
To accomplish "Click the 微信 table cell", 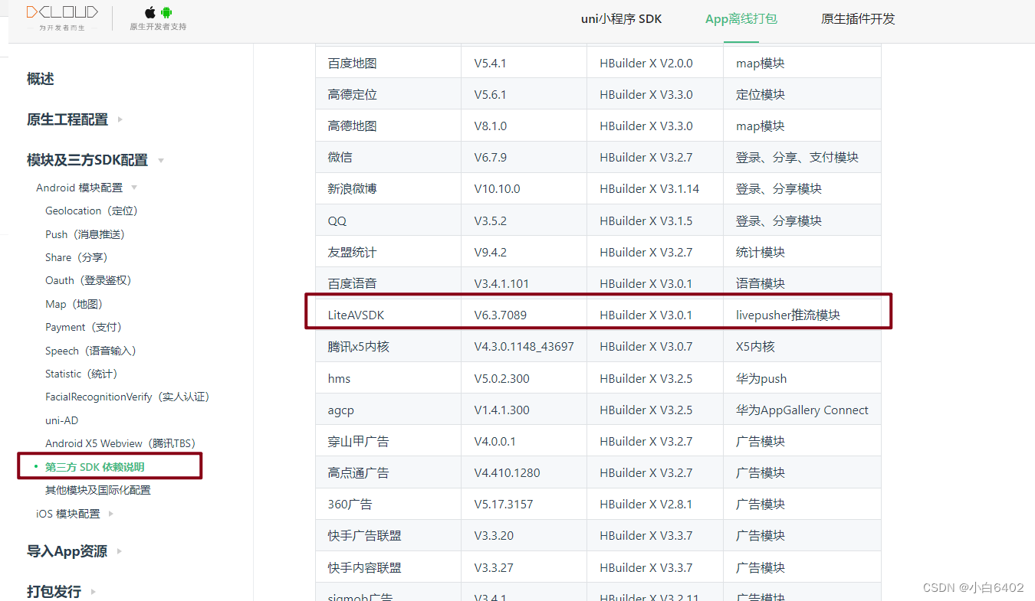I will coord(388,158).
